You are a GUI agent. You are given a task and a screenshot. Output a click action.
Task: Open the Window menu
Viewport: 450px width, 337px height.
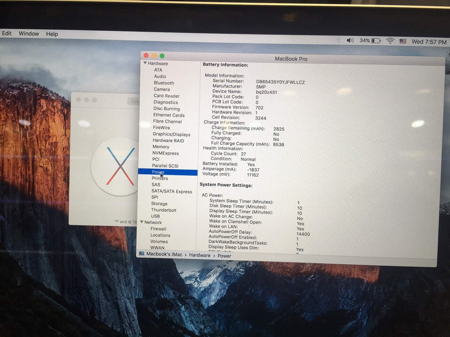(x=29, y=34)
